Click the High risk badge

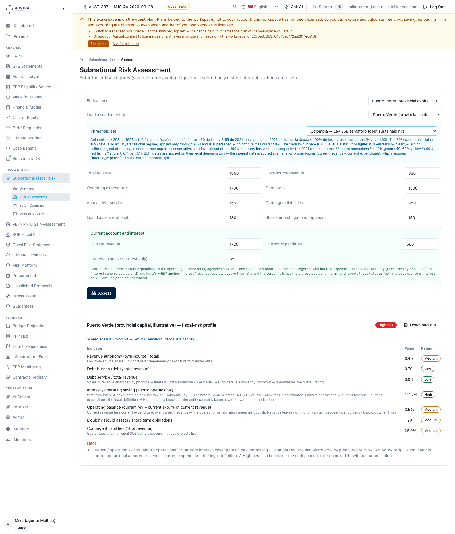point(386,325)
